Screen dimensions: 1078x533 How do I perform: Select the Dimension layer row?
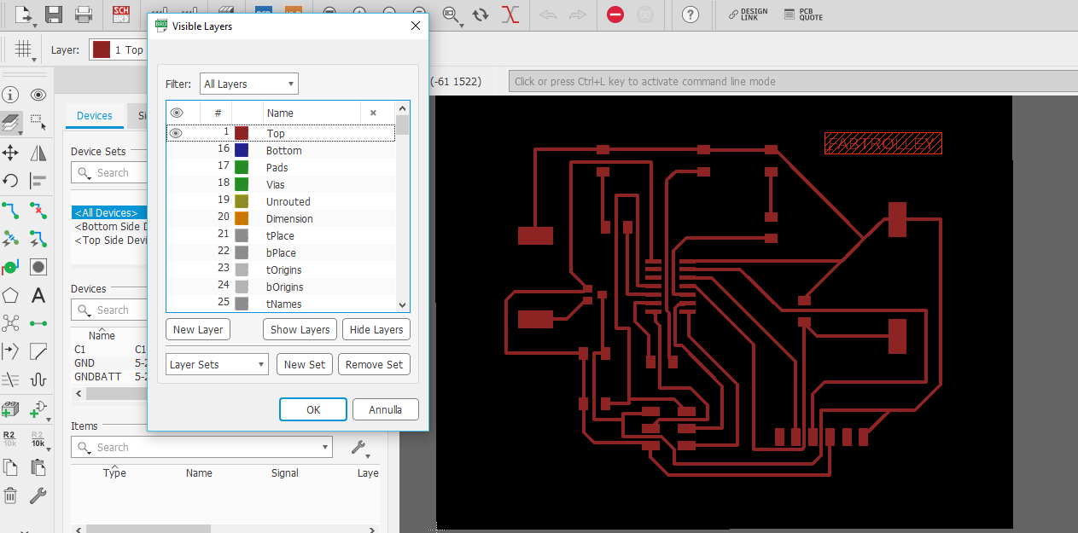288,218
